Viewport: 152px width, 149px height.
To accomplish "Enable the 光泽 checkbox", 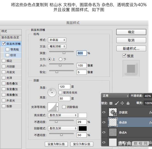I will 4,78.
